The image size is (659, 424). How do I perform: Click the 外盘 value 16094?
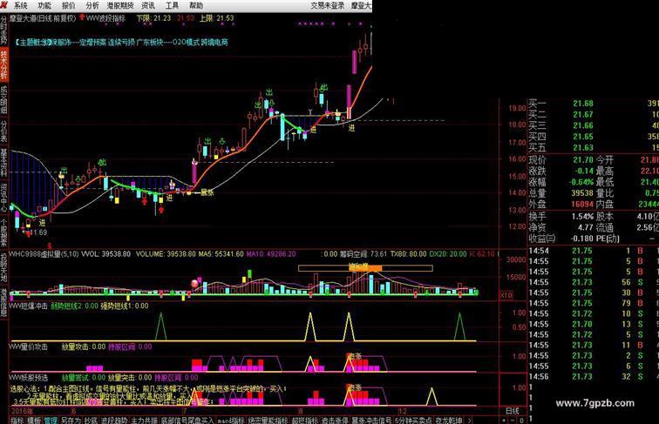point(582,204)
